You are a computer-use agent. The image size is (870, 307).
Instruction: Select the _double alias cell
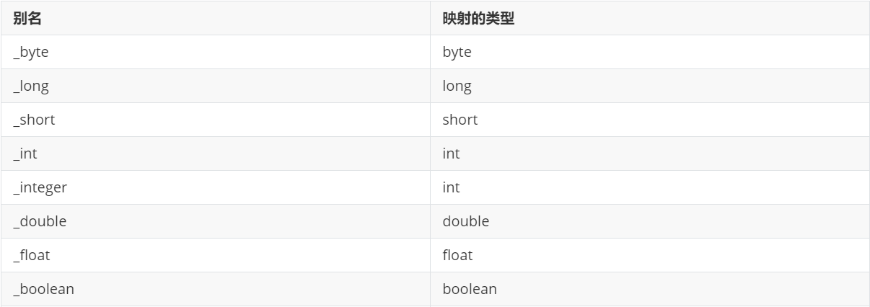(x=40, y=222)
